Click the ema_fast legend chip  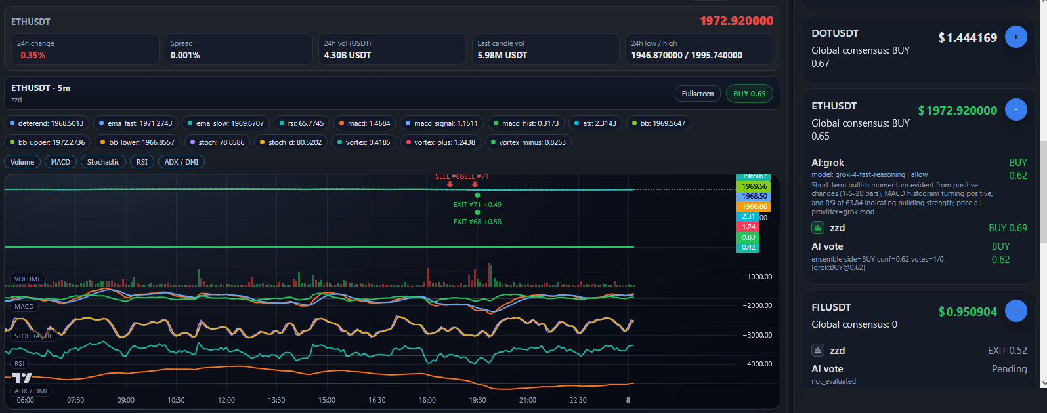coord(135,123)
